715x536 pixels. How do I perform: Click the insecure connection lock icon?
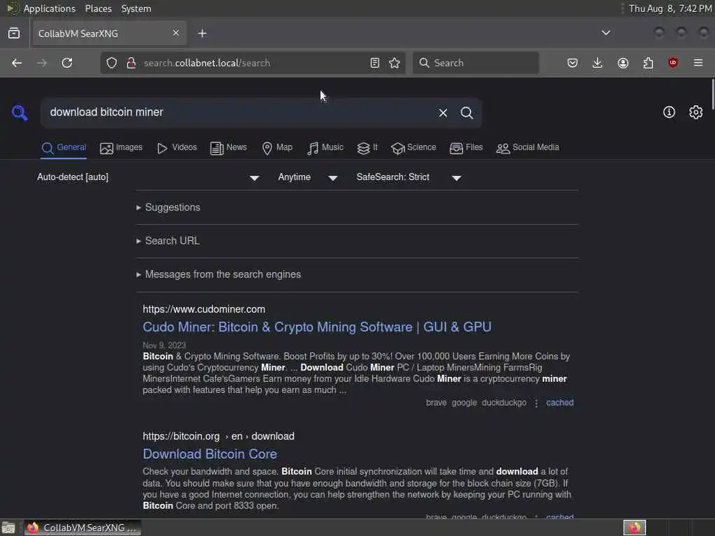pos(131,63)
